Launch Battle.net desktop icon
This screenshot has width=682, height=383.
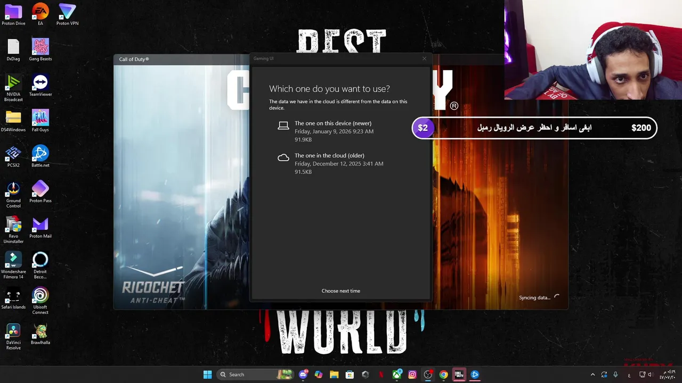tap(40, 157)
